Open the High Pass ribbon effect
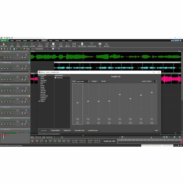Viewport: 183px width, 183px height. (67, 44)
